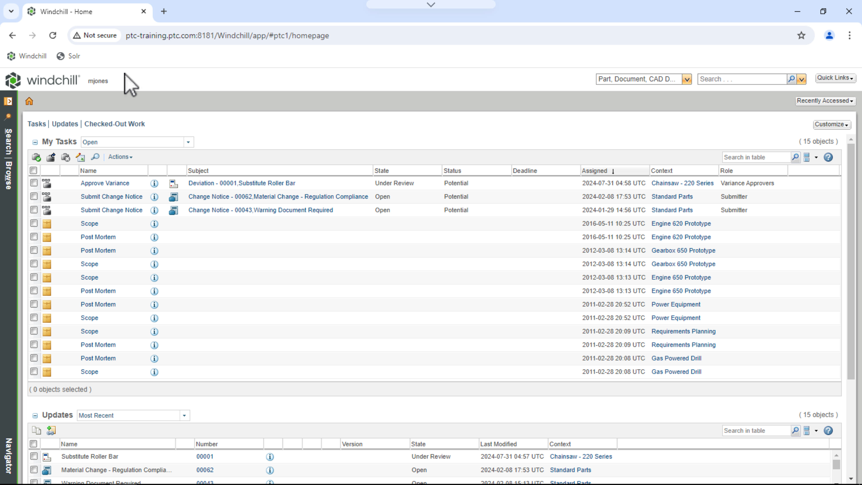Viewport: 862px width, 485px height.
Task: Switch to the Updates tab
Action: pos(65,124)
